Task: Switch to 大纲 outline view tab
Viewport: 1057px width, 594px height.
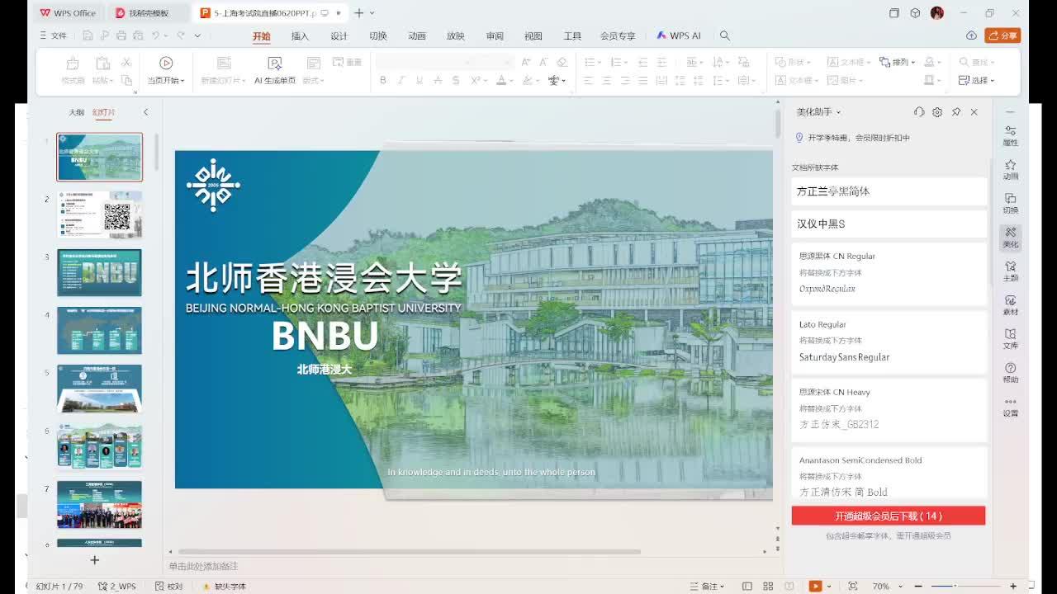Action: 76,112
